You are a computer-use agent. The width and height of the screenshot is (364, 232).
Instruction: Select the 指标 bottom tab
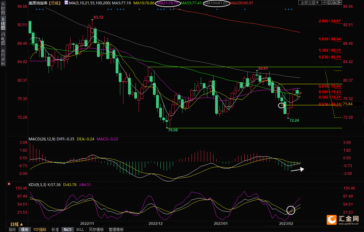(12, 230)
